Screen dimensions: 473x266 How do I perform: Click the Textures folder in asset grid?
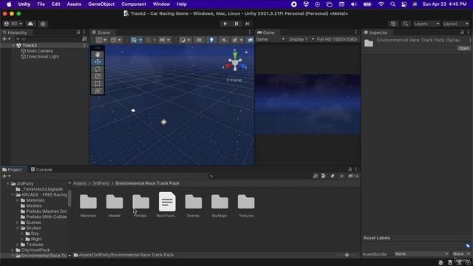246,202
